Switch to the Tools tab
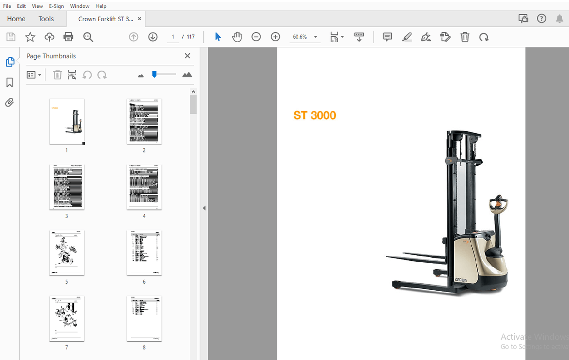Viewport: 569px width, 360px height. 46,19
